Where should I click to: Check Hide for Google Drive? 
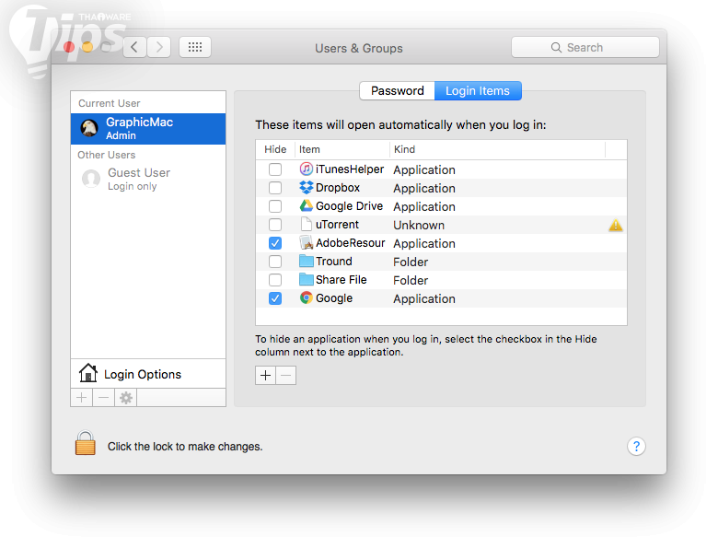point(275,206)
